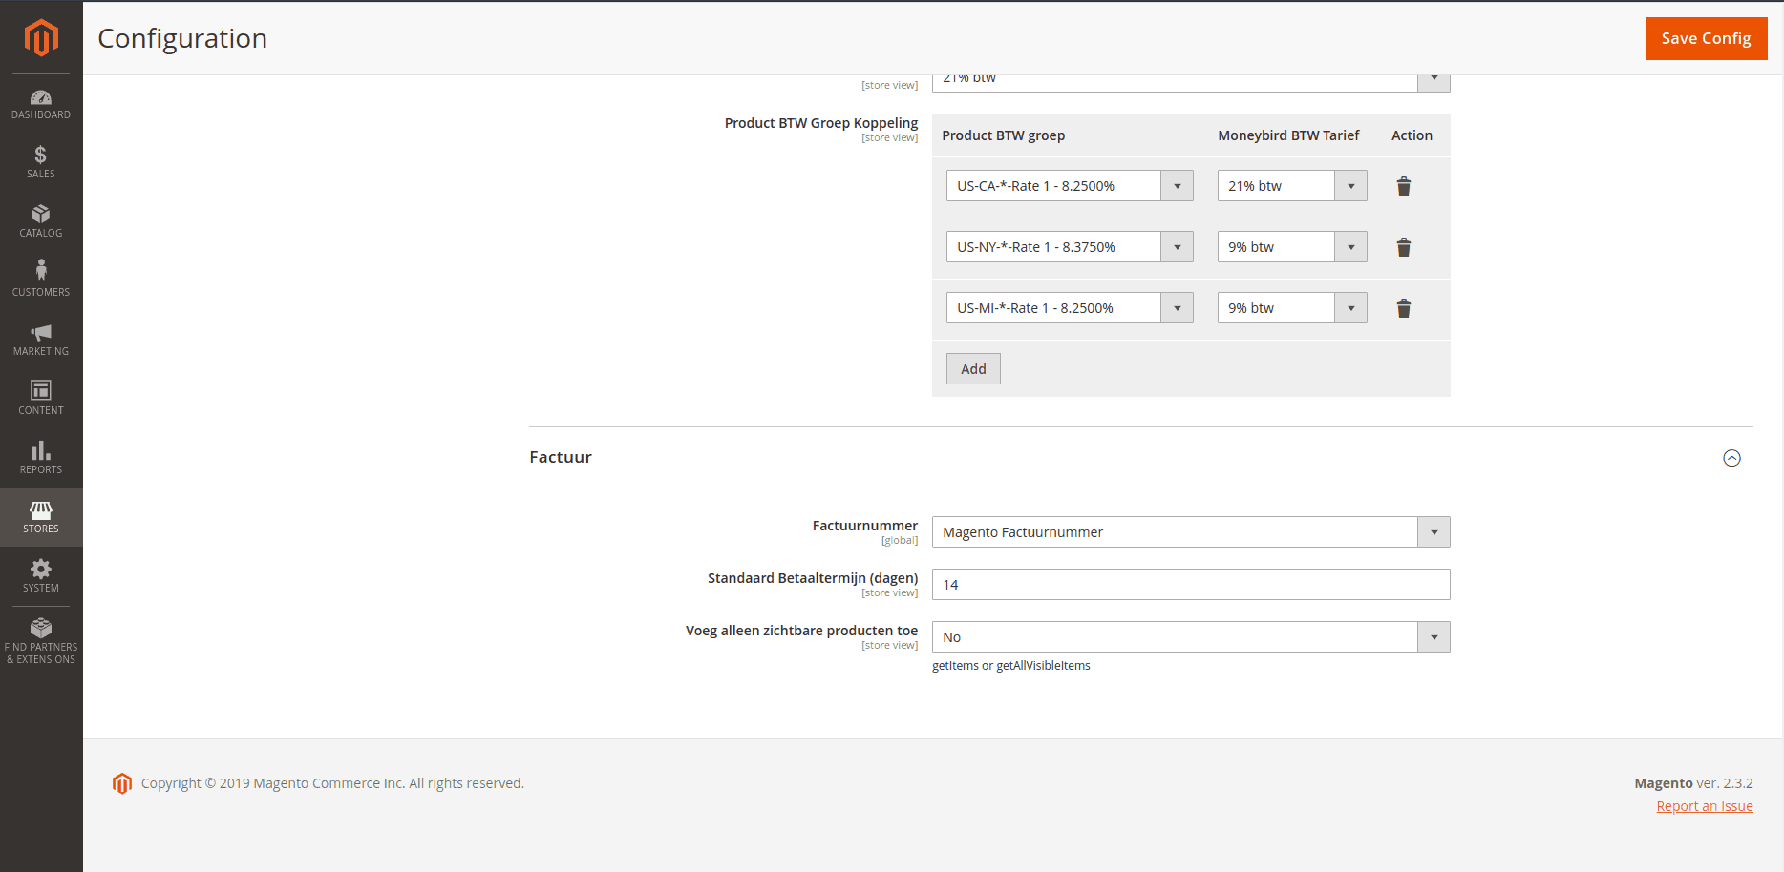Open the Factuurnummer dropdown
Image resolution: width=1784 pixels, height=872 pixels.
pyautogui.click(x=1191, y=532)
